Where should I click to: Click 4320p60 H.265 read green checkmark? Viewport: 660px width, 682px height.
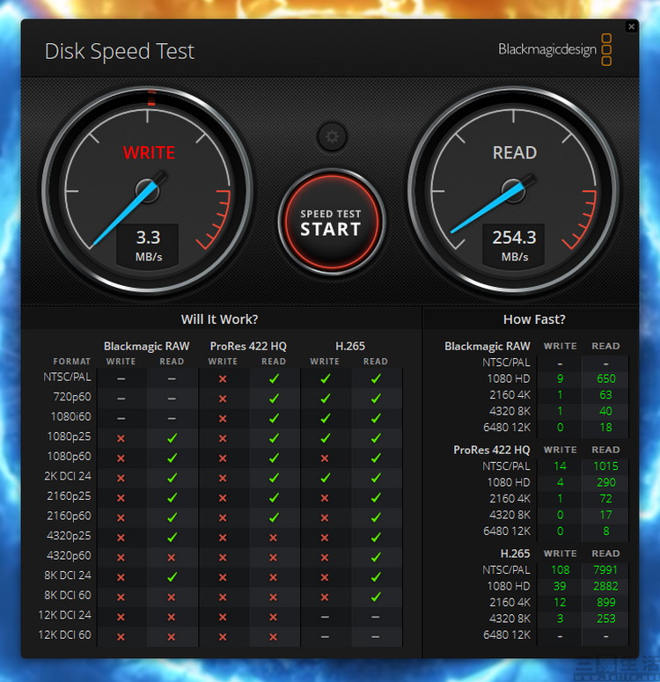coord(376,558)
